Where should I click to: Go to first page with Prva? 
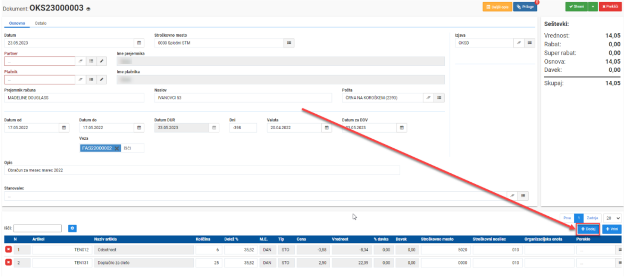coord(567,218)
